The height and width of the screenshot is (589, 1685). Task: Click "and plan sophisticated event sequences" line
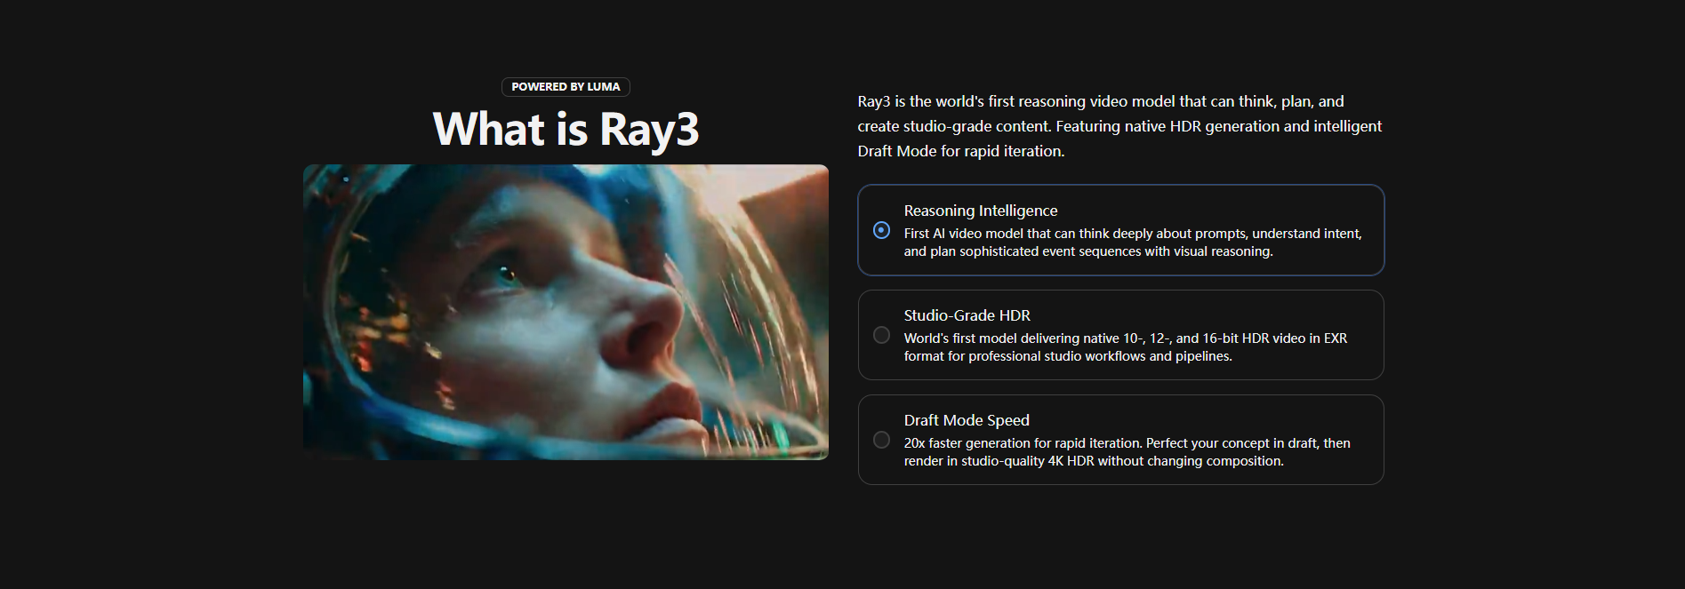click(1087, 251)
